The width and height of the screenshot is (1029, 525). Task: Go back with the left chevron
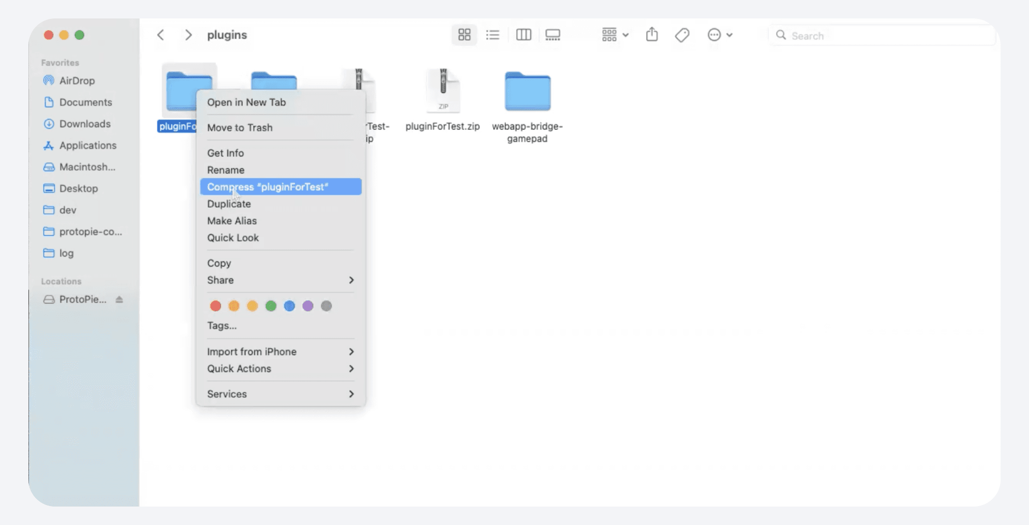point(161,35)
